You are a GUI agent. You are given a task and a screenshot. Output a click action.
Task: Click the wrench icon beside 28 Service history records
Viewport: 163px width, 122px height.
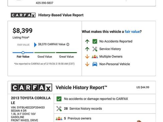(x=59, y=109)
